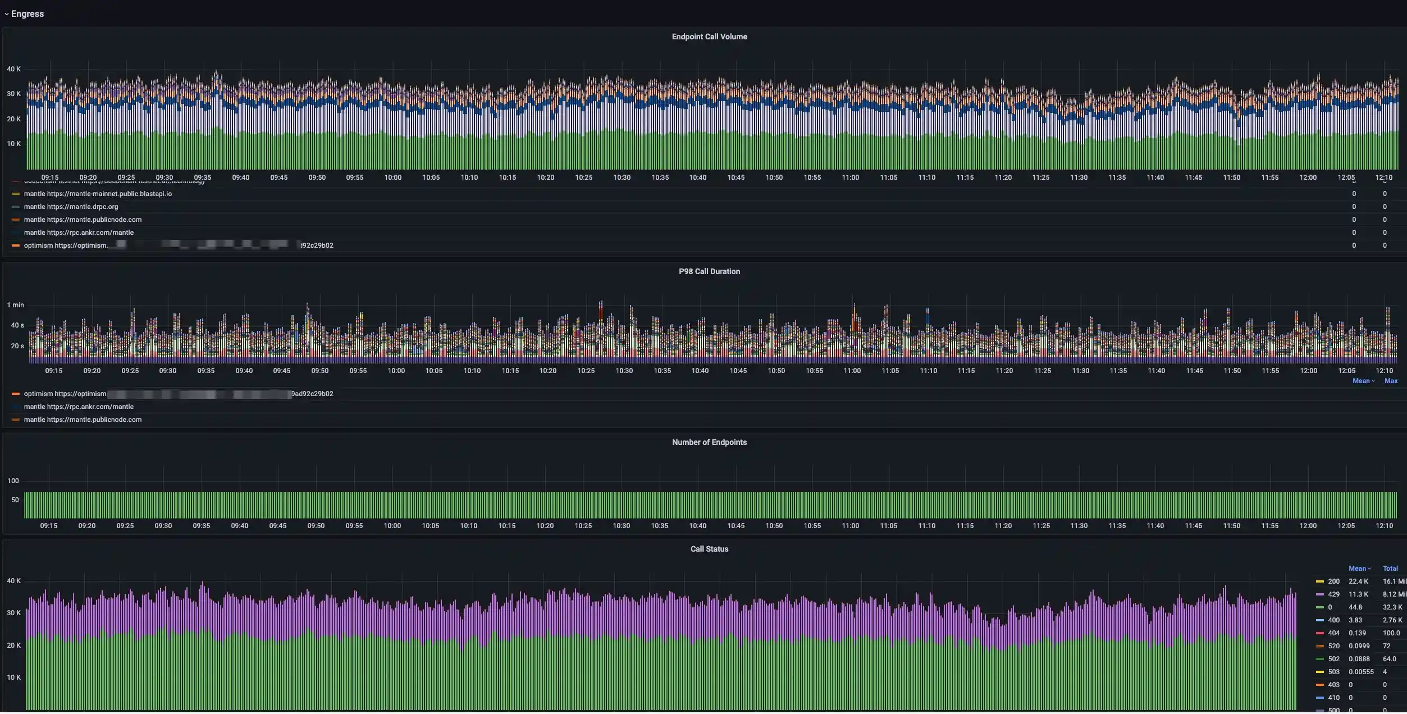1407x714 pixels.
Task: Toggle mantle.publicnode.com series in call volume legend
Action: click(82, 219)
